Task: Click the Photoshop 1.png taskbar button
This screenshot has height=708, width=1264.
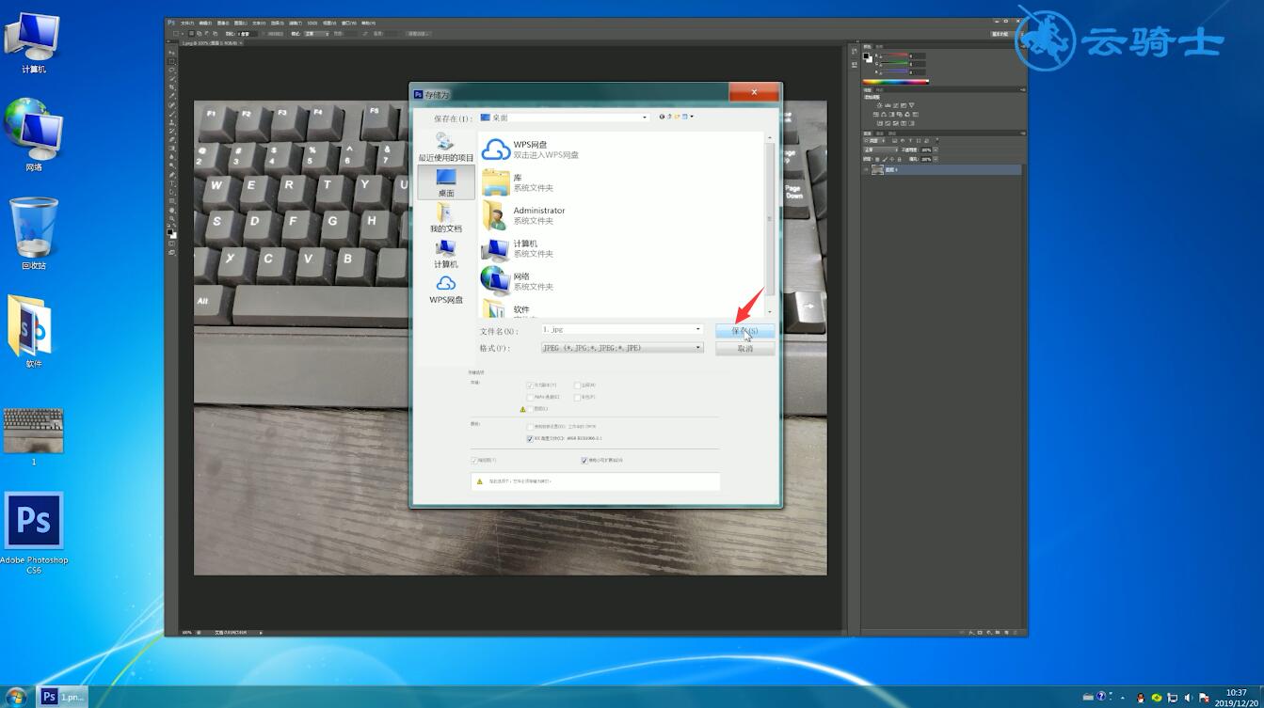Action: pyautogui.click(x=62, y=697)
